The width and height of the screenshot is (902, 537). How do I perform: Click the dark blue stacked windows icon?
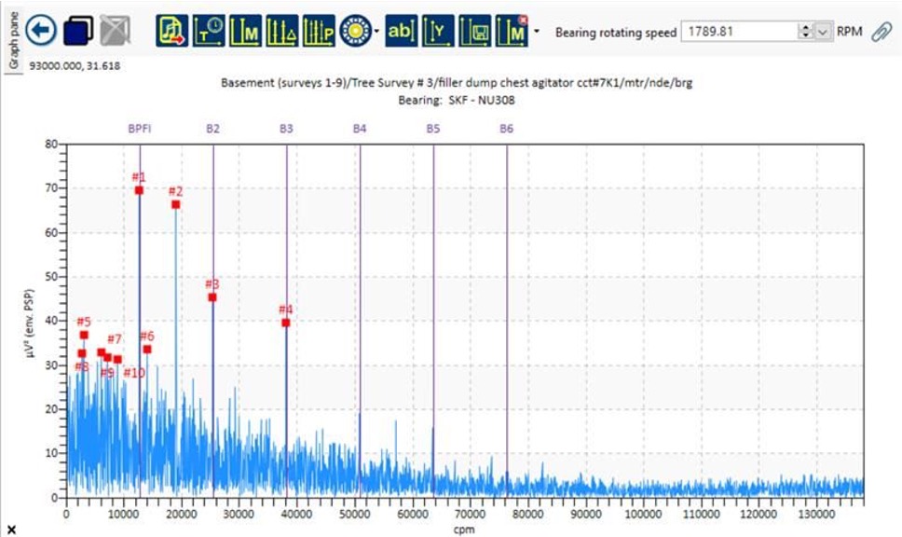point(77,31)
